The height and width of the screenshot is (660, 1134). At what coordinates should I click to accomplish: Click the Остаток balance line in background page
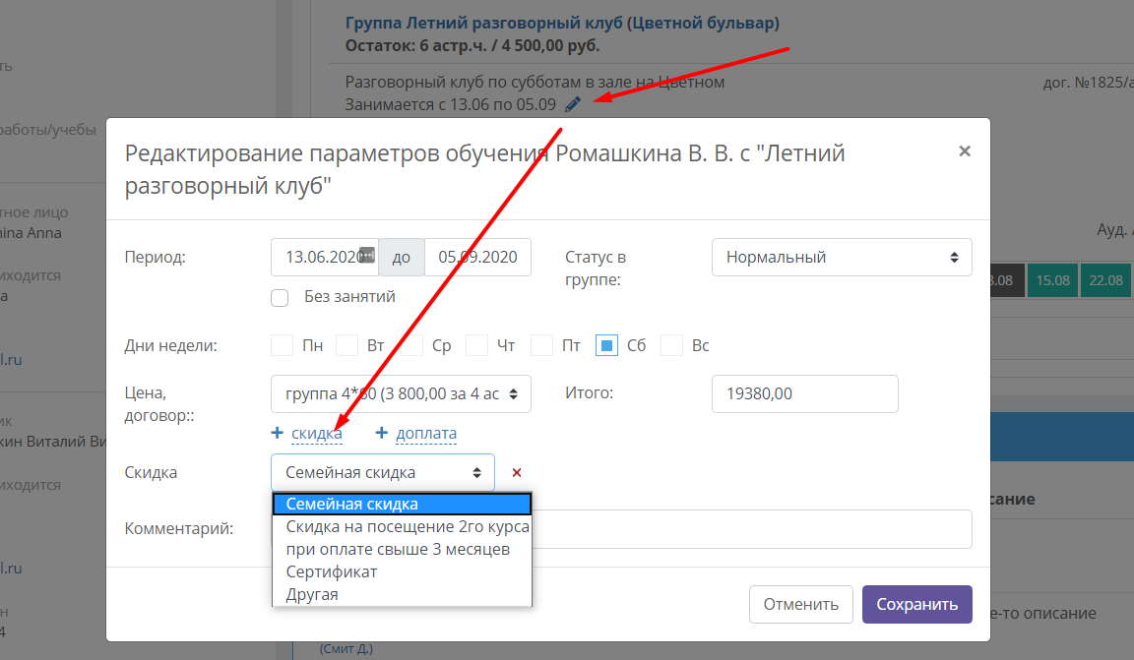[472, 45]
